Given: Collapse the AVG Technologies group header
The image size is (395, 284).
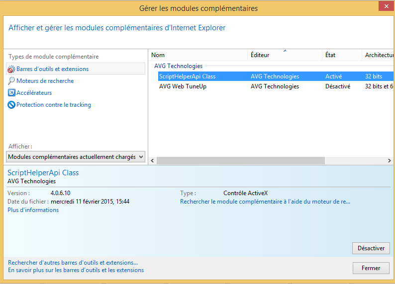Looking at the screenshot, I should [x=179, y=66].
